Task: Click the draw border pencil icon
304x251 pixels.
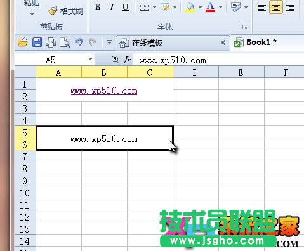Action: coord(165,7)
